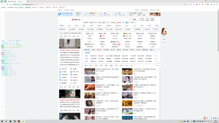The image size is (219, 123).
Task: Open 热门动漫 in the top category bar
Action: pos(109,29)
